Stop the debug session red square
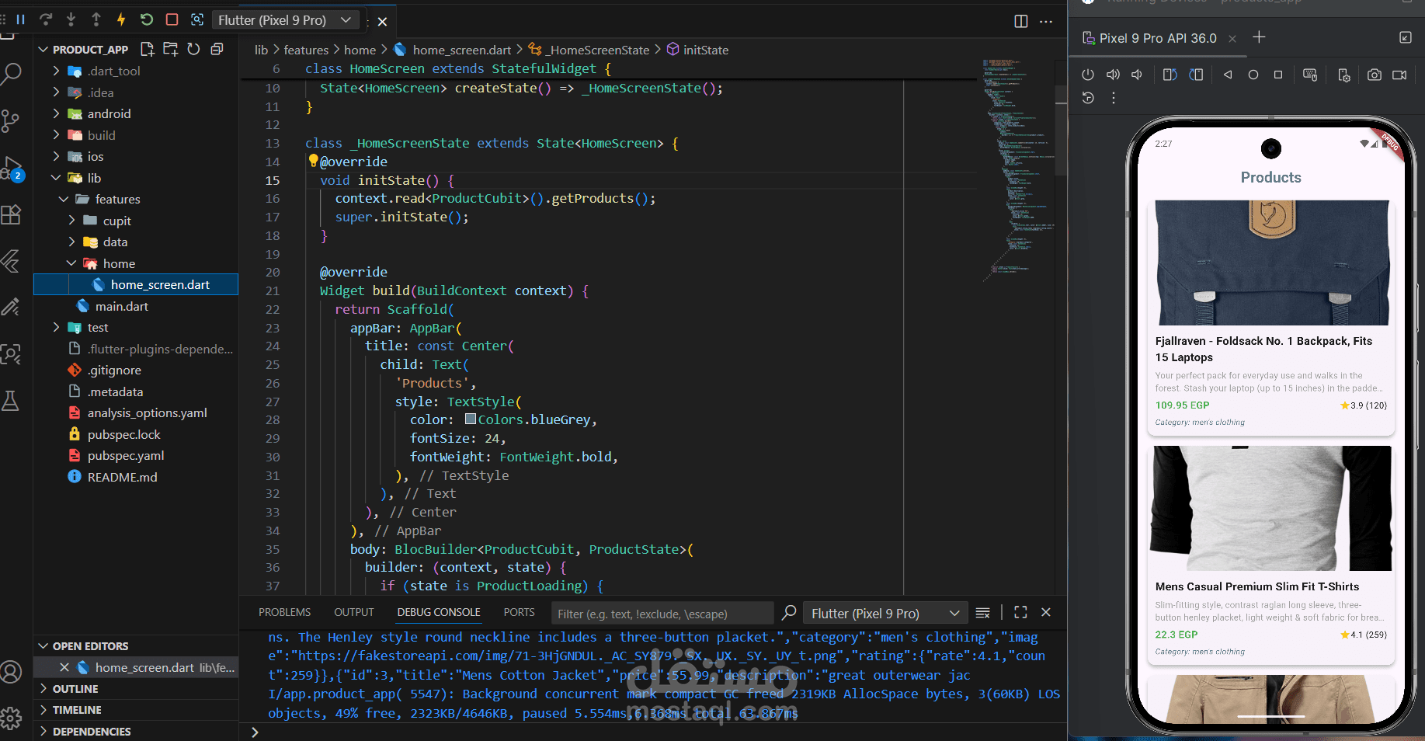Image resolution: width=1425 pixels, height=741 pixels. point(172,19)
